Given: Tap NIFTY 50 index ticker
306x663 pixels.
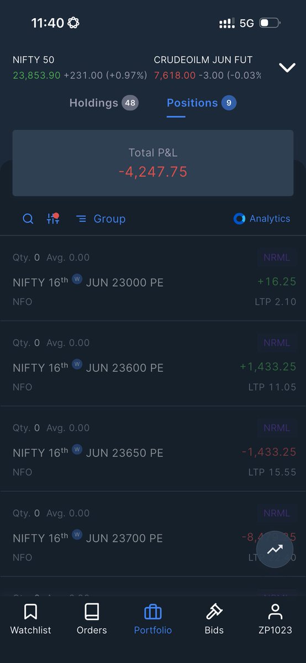Looking at the screenshot, I should (80, 67).
